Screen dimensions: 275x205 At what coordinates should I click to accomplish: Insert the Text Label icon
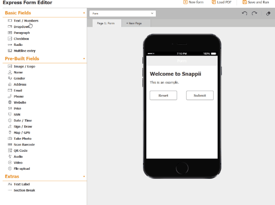[x=10, y=184]
